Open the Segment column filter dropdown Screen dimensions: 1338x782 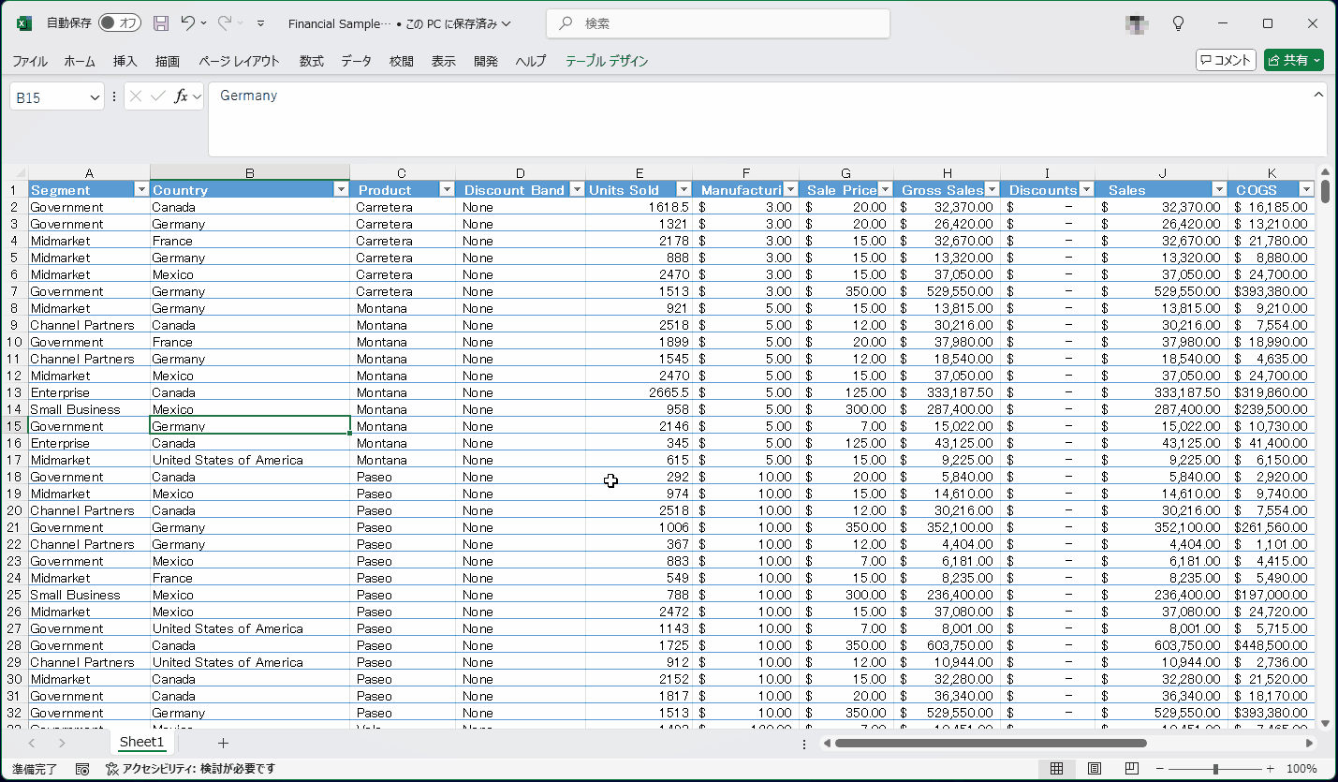coord(141,190)
